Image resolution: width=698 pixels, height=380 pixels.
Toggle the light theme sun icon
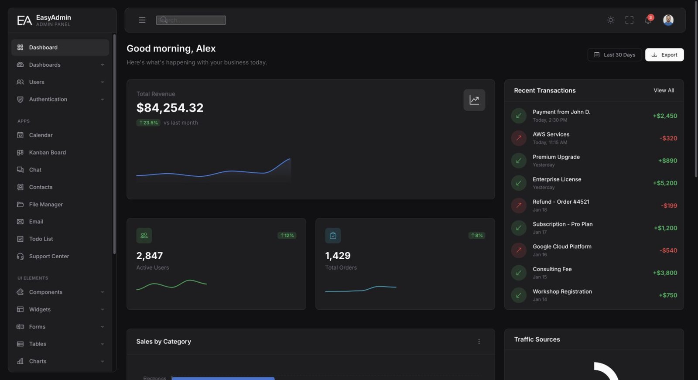(x=611, y=20)
